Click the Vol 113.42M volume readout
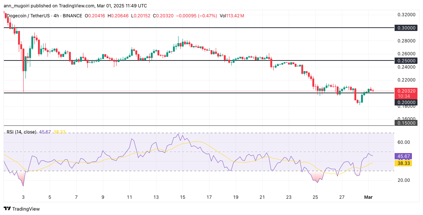 tap(232, 16)
